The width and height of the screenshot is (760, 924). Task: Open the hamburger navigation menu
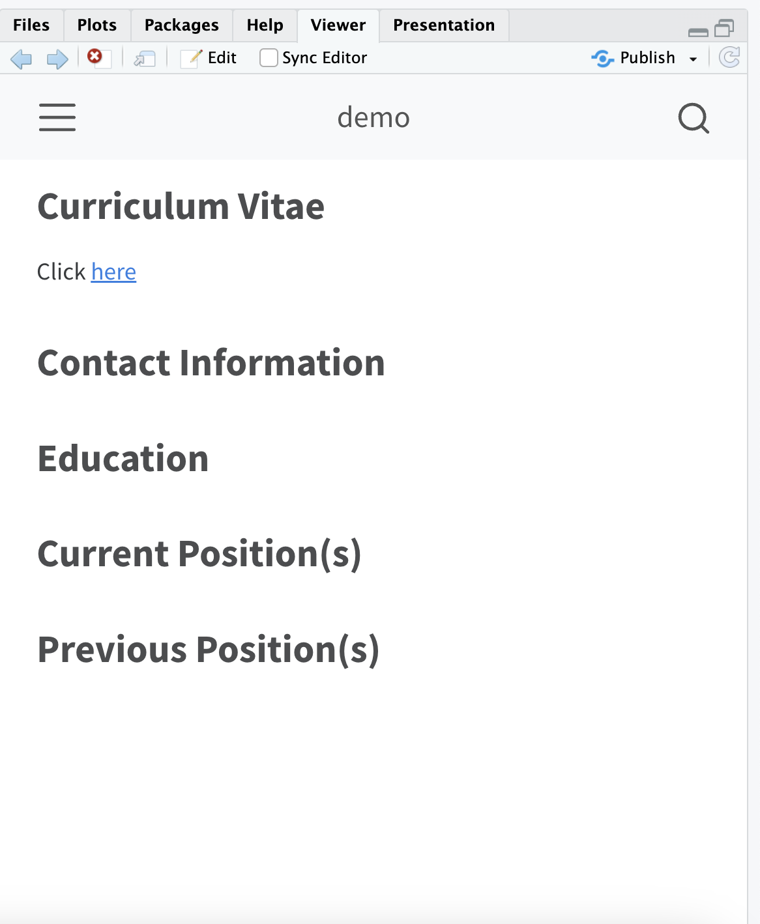point(57,117)
